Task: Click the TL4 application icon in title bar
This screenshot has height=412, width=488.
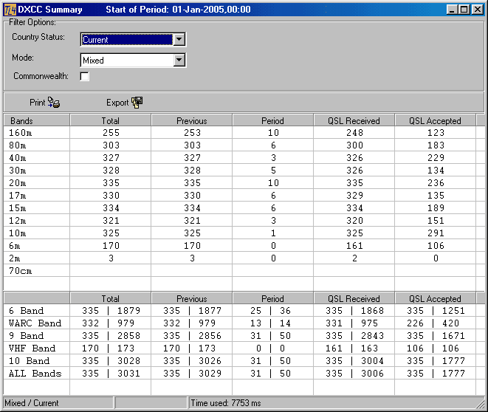Action: (10, 10)
